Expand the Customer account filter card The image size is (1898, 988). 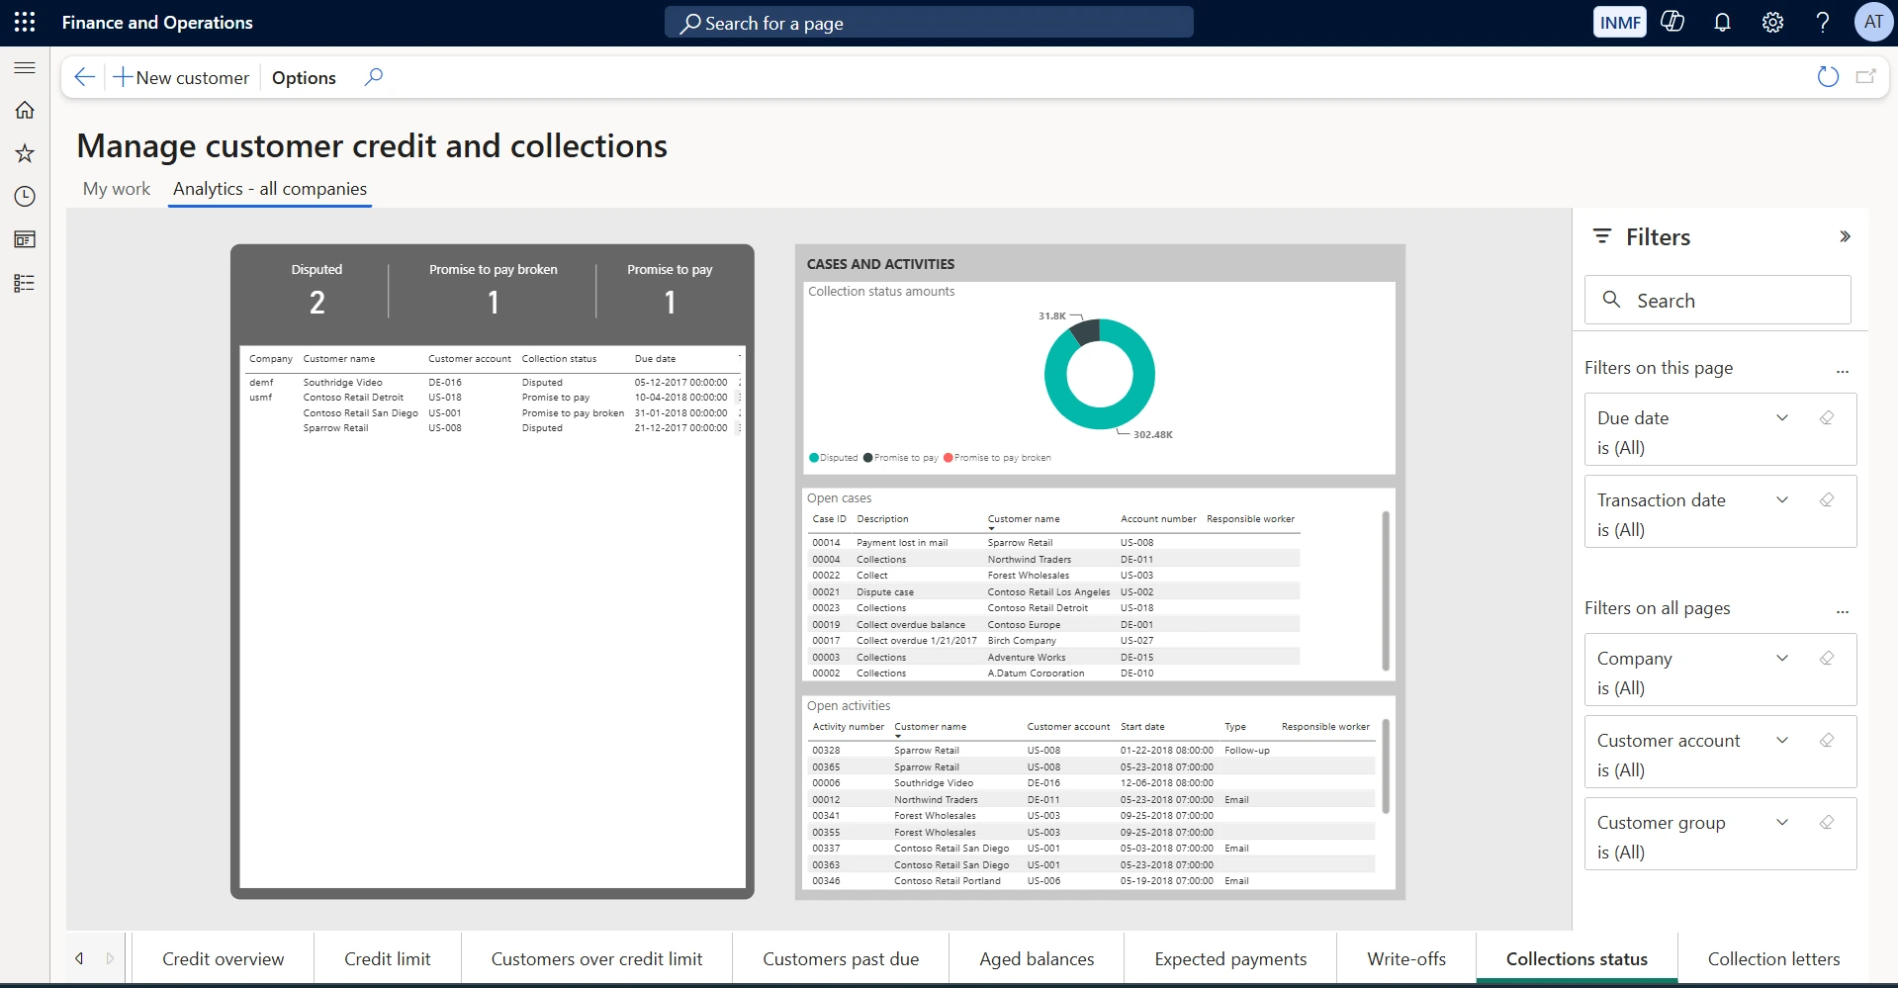[1782, 740]
